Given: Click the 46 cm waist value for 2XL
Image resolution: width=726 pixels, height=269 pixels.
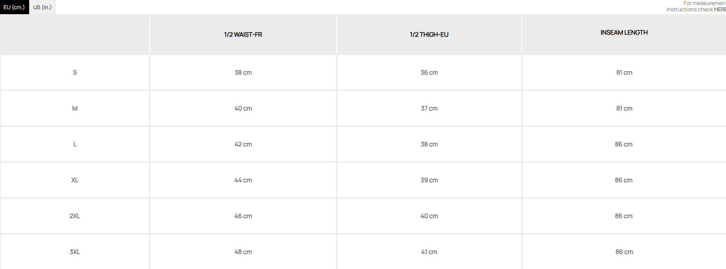Looking at the screenshot, I should click(243, 216).
